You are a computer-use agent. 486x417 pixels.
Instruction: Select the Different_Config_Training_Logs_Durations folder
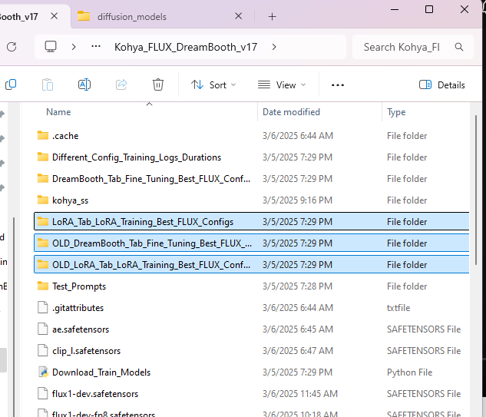(x=252, y=157)
